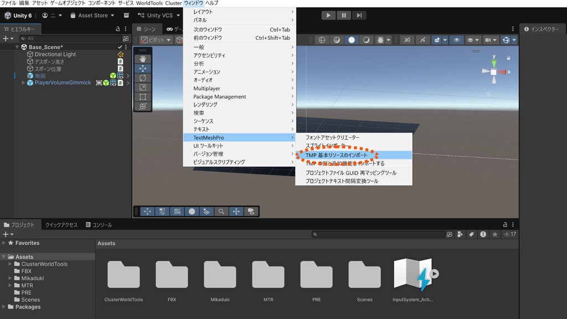Toggle the scene gizmo lock icon
This screenshot has height=319, width=567.
tap(508, 58)
